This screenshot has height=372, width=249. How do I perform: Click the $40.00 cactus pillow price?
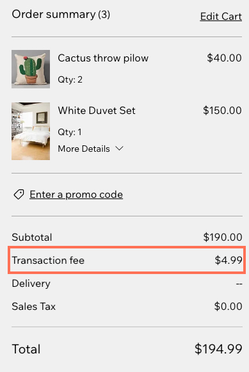click(x=224, y=58)
